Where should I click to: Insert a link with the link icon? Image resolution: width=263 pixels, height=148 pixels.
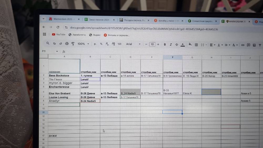(x=242, y=45)
